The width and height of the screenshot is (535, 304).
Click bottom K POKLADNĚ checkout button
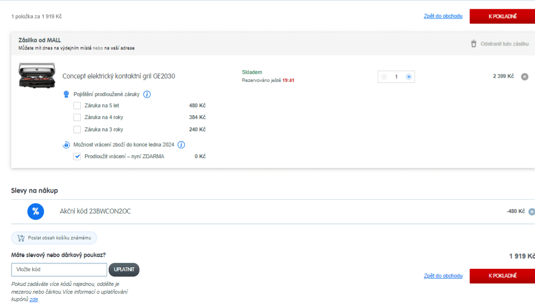tap(502, 276)
